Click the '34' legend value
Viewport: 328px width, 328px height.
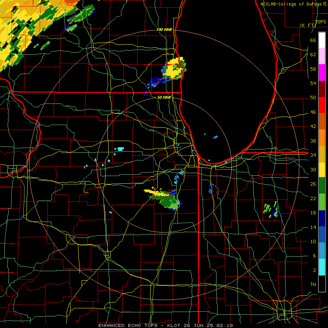(313, 155)
